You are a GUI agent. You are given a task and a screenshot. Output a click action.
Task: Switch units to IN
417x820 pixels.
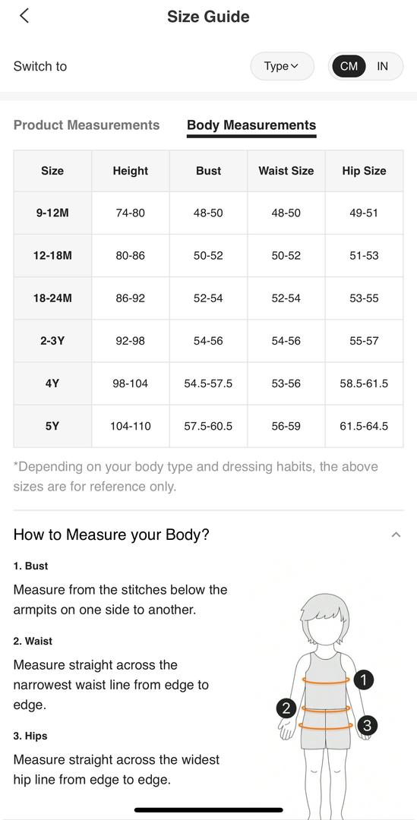(x=383, y=66)
